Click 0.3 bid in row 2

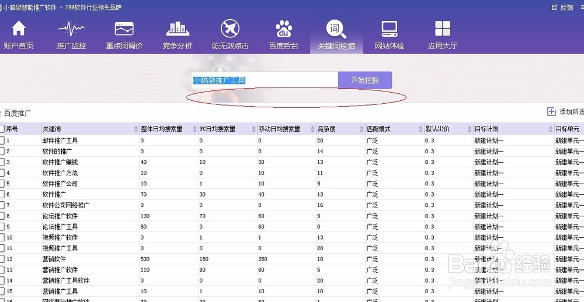point(429,152)
